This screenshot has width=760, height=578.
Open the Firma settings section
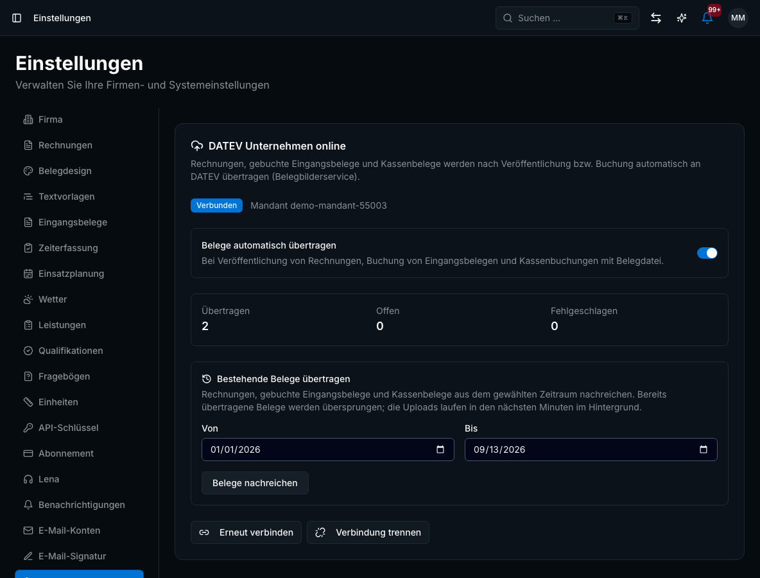click(80, 119)
